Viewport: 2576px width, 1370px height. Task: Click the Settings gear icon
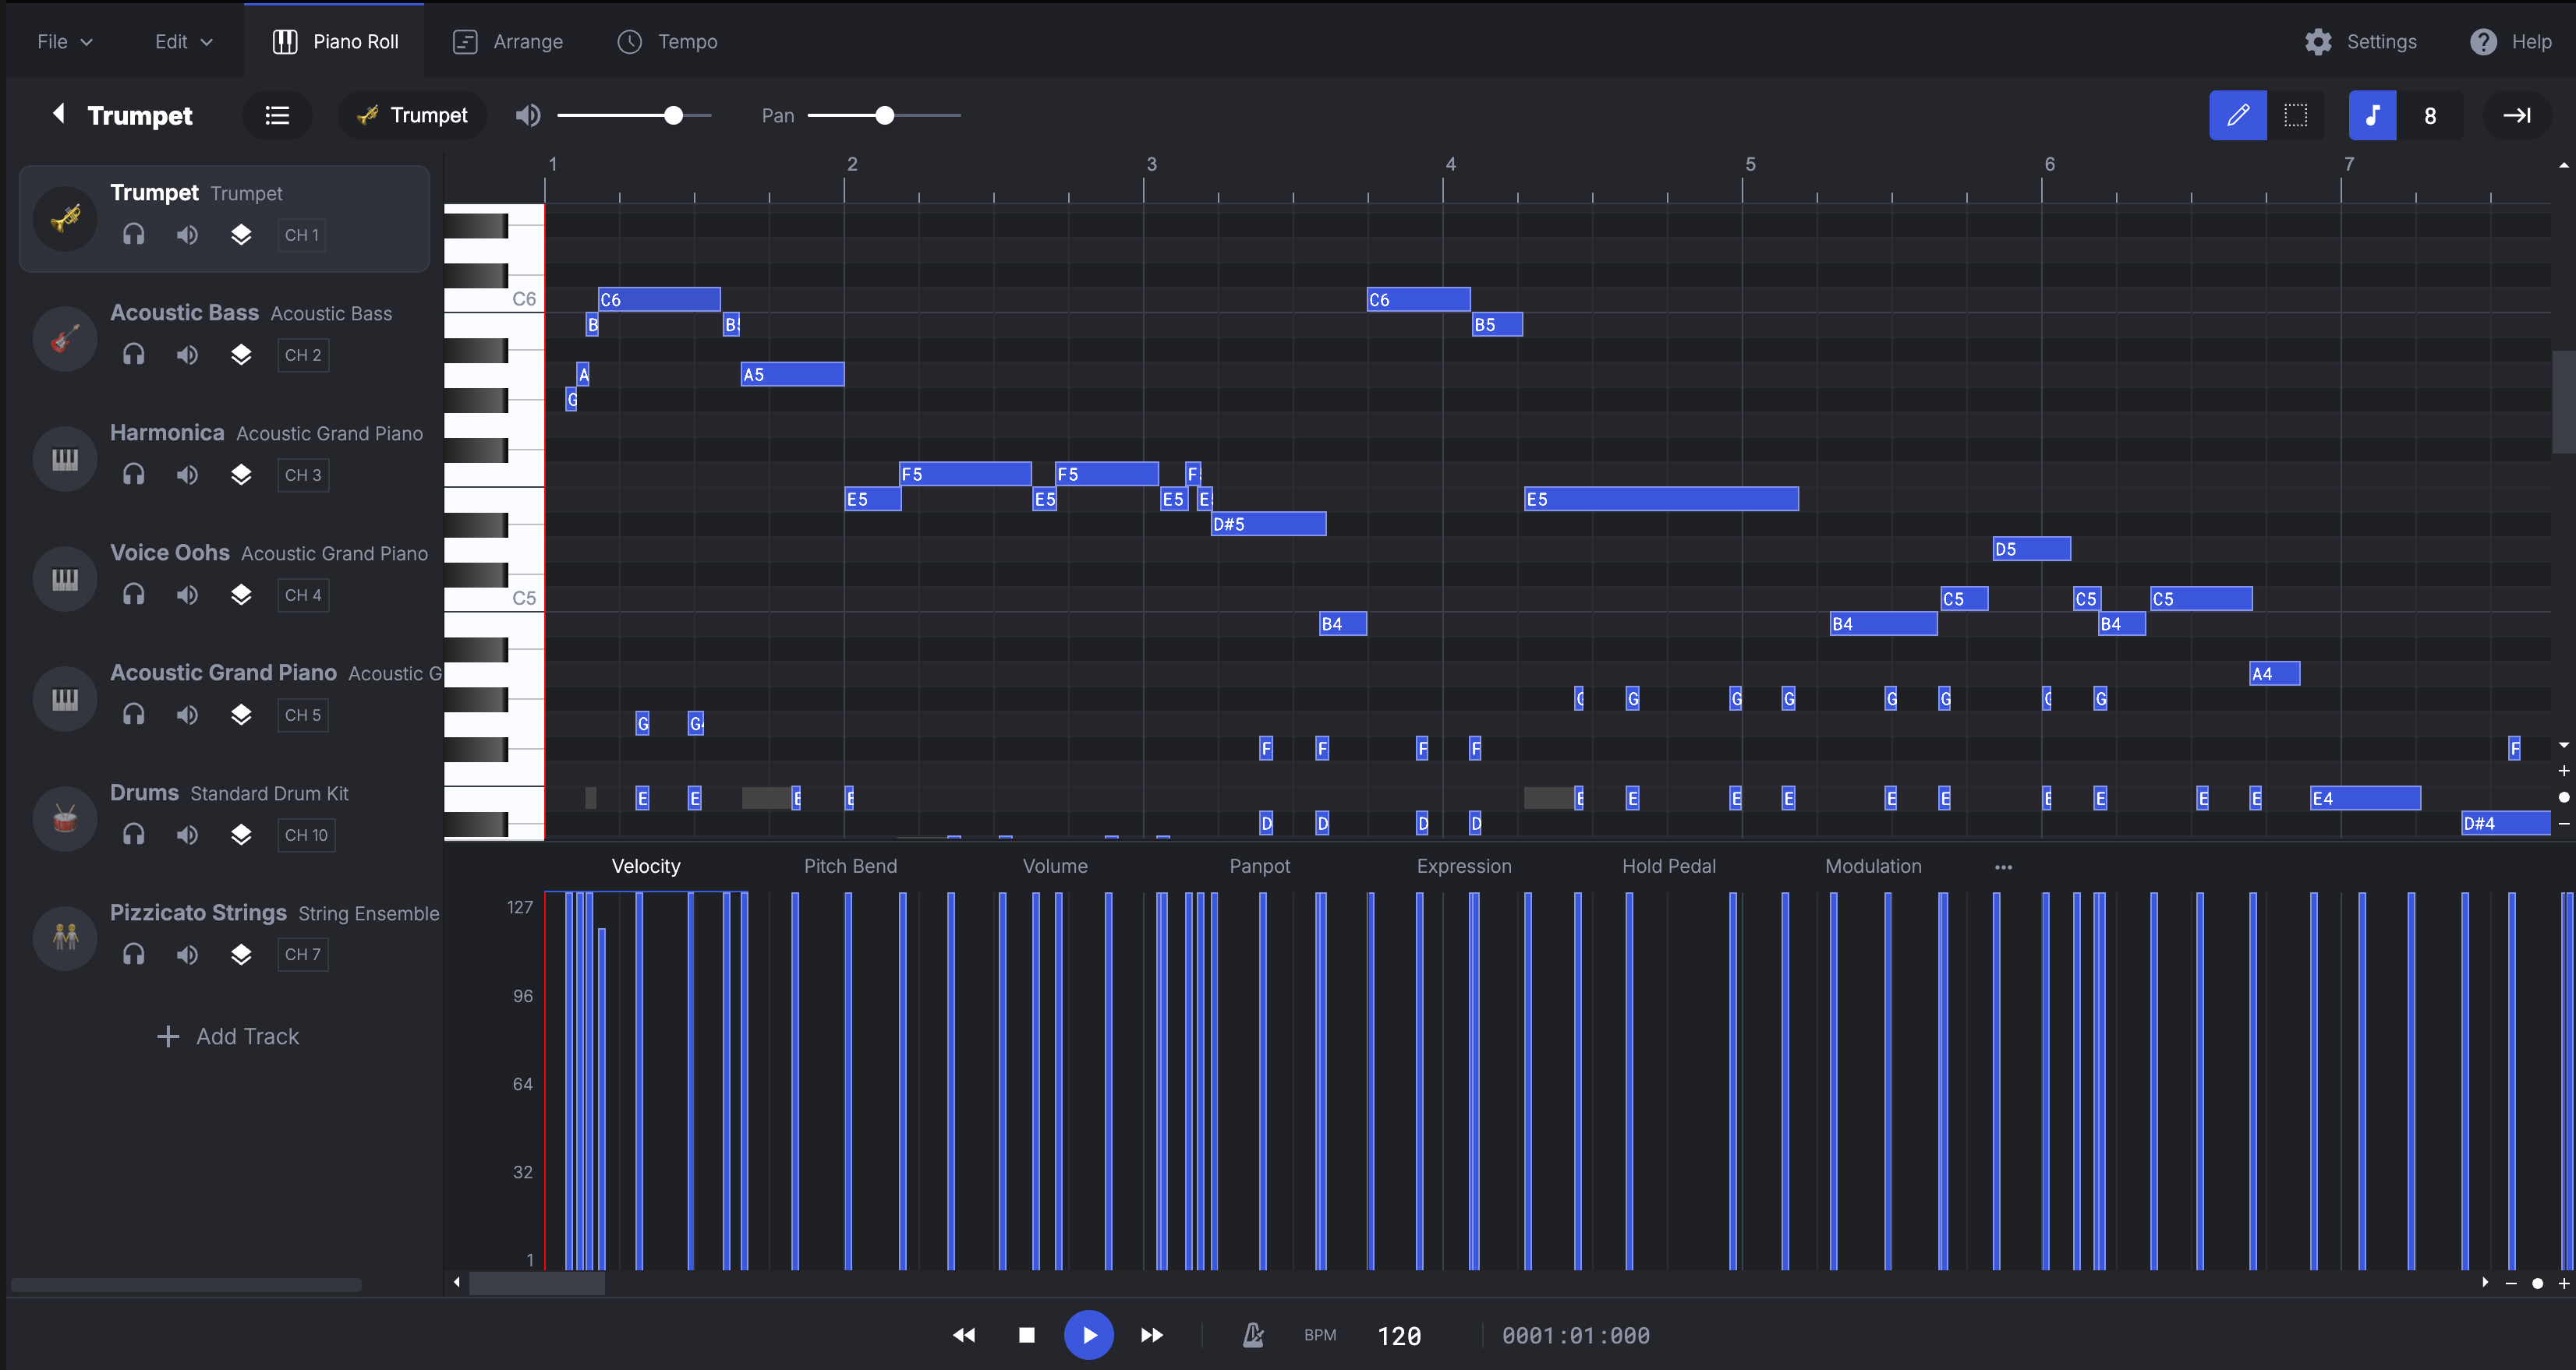2317,42
